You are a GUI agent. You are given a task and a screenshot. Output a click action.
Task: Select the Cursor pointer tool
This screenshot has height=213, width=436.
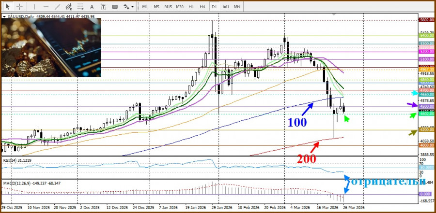click(7, 6)
